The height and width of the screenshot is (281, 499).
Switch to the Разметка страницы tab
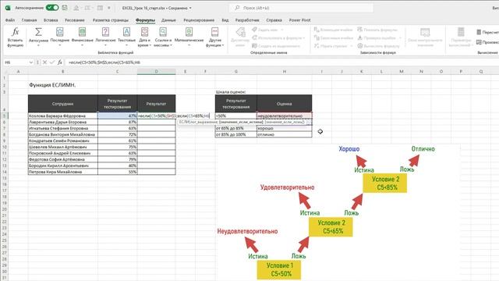coord(111,20)
